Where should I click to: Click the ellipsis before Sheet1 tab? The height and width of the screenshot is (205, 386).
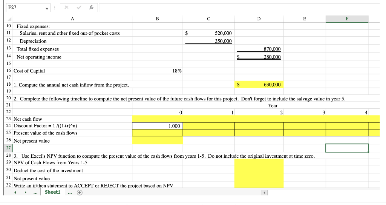36,193
